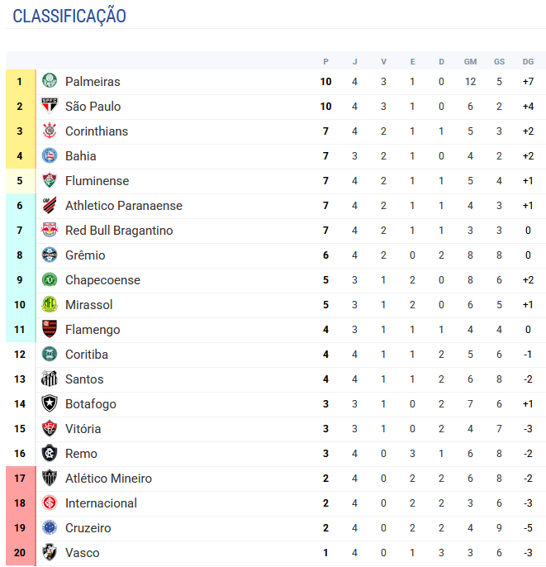Click the Vasco team badge
Screen dimensions: 546x567
pos(50,553)
